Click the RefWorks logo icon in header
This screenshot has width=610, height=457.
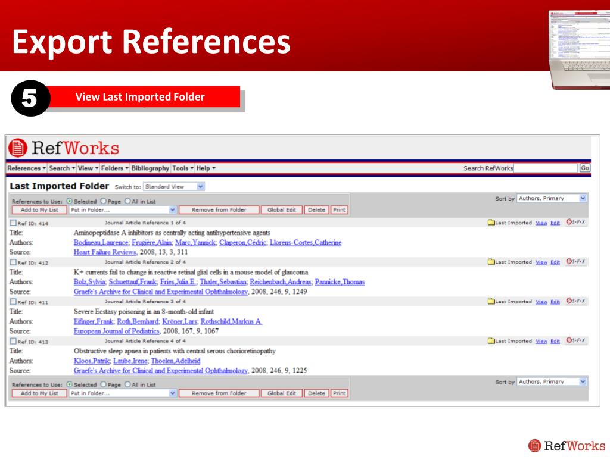17,148
